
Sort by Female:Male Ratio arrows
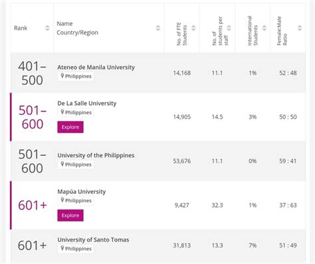point(300,28)
